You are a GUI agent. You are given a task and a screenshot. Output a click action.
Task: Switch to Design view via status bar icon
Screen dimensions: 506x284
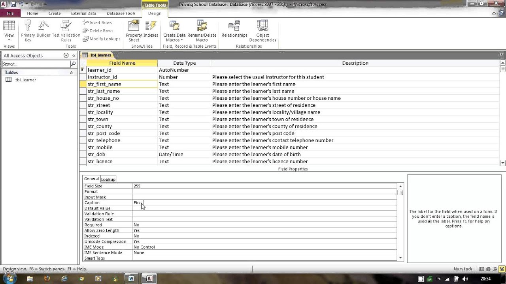click(502, 269)
